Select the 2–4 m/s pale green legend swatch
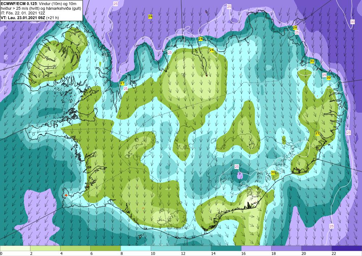Screen dimensions: 362x256 [45, 248]
